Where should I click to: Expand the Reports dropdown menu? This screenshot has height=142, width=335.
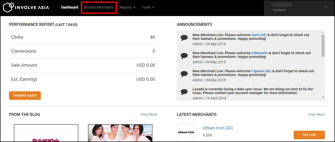pos(128,7)
